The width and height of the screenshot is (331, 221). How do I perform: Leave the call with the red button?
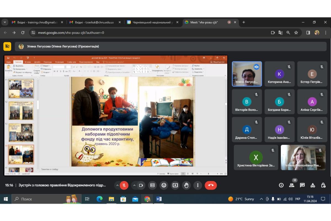click(211, 185)
